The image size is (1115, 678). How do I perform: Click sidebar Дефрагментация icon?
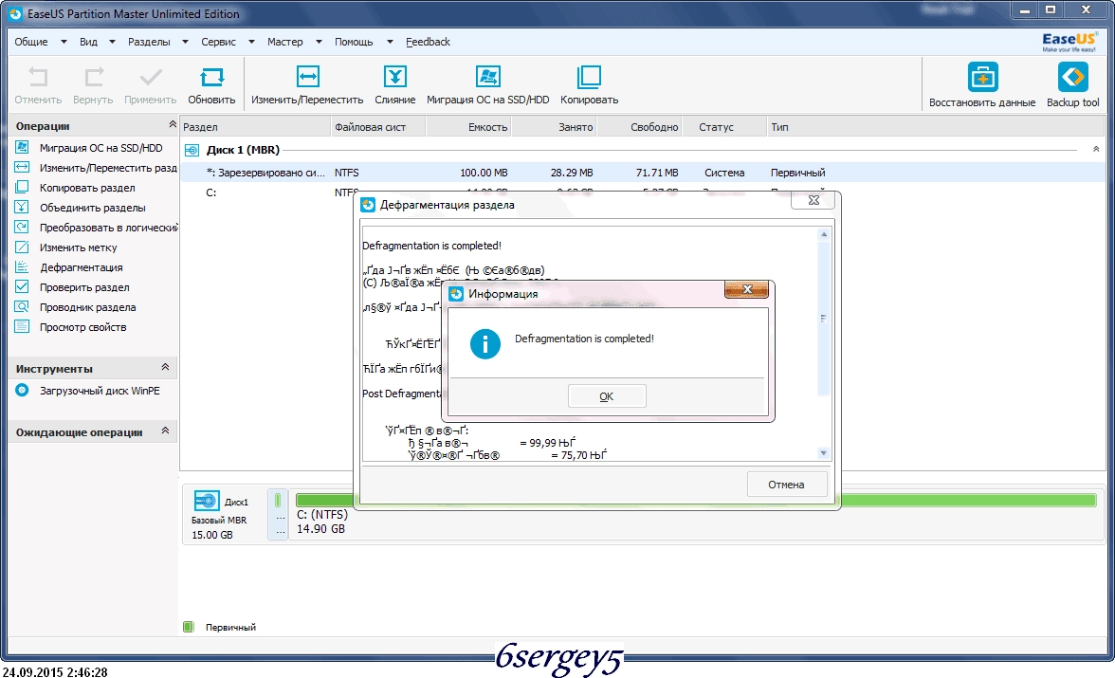pos(22,266)
